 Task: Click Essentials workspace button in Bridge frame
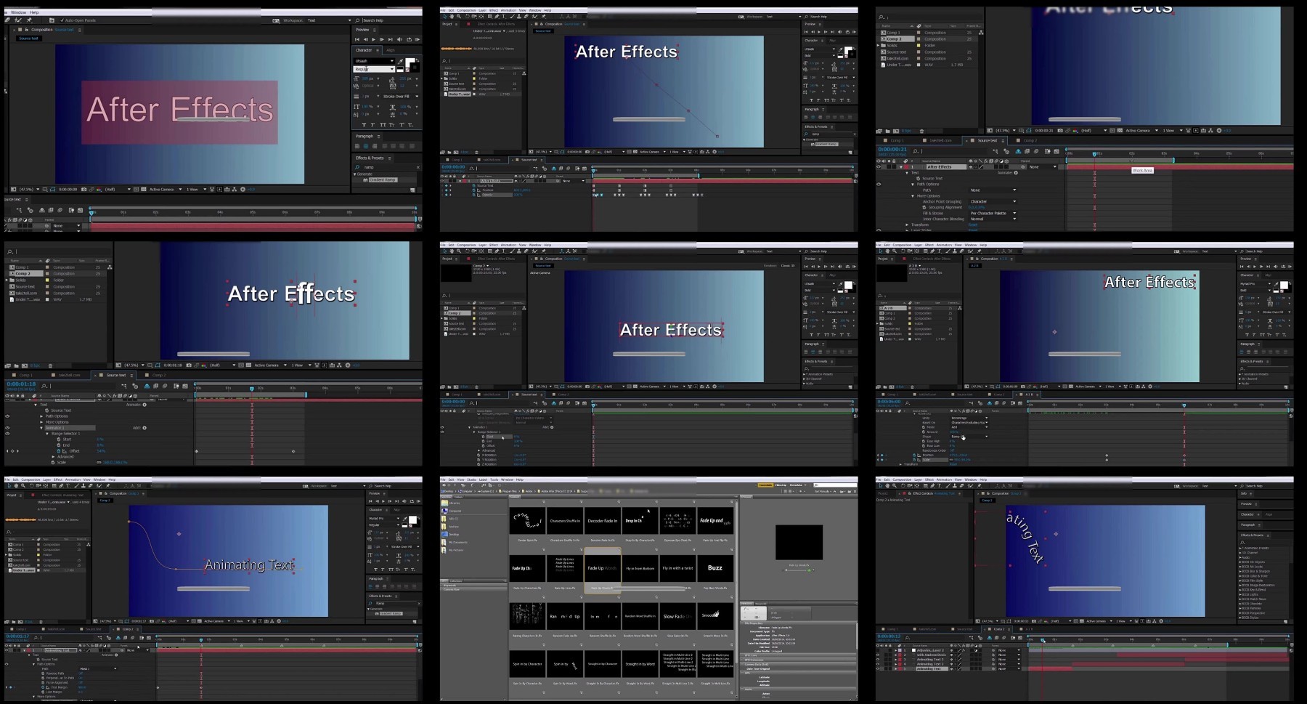(765, 485)
